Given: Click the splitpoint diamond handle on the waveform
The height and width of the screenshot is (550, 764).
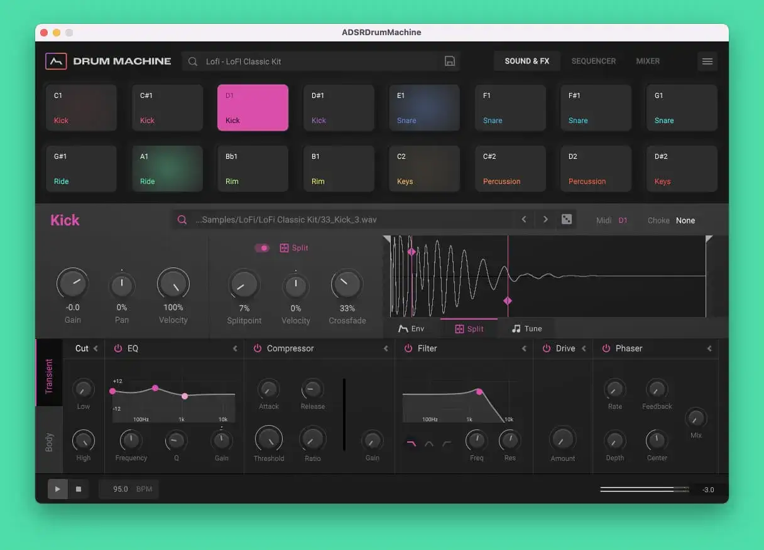Looking at the screenshot, I should (x=508, y=301).
